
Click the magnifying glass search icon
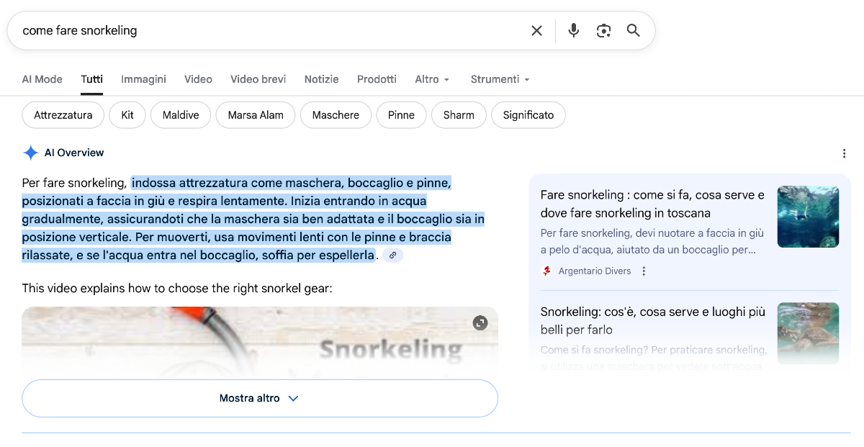pos(633,30)
